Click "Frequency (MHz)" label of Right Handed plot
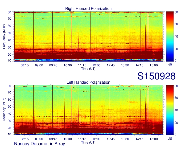Viewport: 181px width, 147px height. coord(4,36)
